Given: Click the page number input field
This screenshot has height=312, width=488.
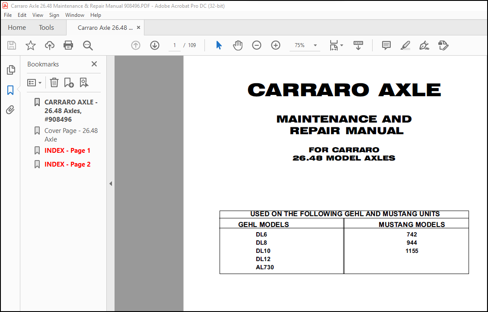Looking at the screenshot, I should [x=175, y=45].
